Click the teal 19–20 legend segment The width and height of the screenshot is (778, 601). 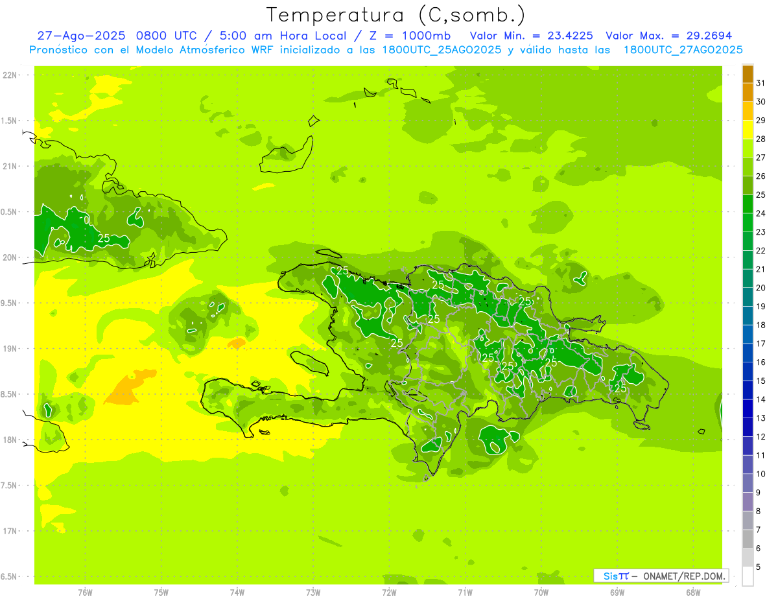click(x=748, y=297)
